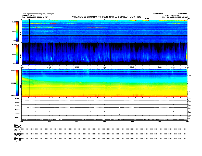202x156 pixels.
Task: Click the -130.00 value on TNR scale
Action: click(x=13, y=70)
